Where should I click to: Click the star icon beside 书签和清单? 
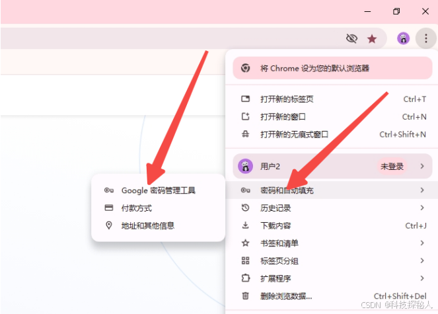(245, 243)
